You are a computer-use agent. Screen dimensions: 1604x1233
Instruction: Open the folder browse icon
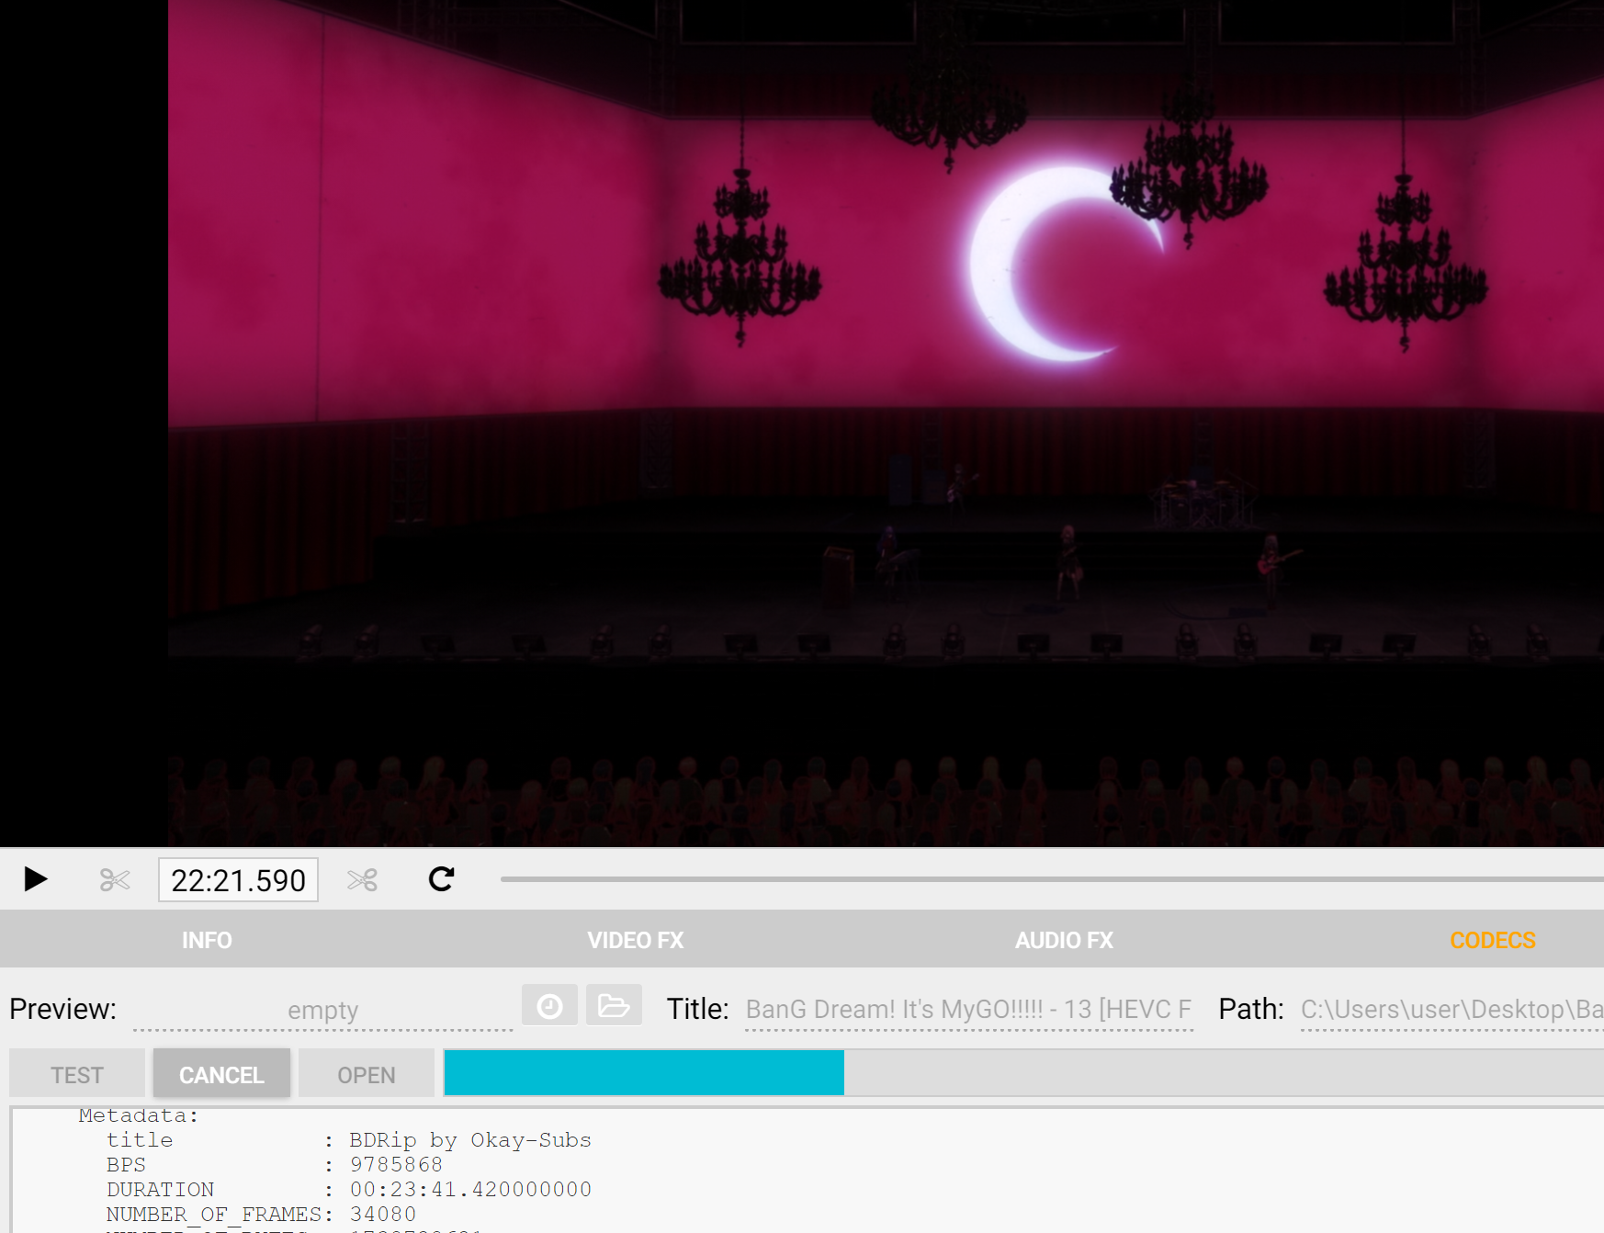pyautogui.click(x=614, y=1006)
